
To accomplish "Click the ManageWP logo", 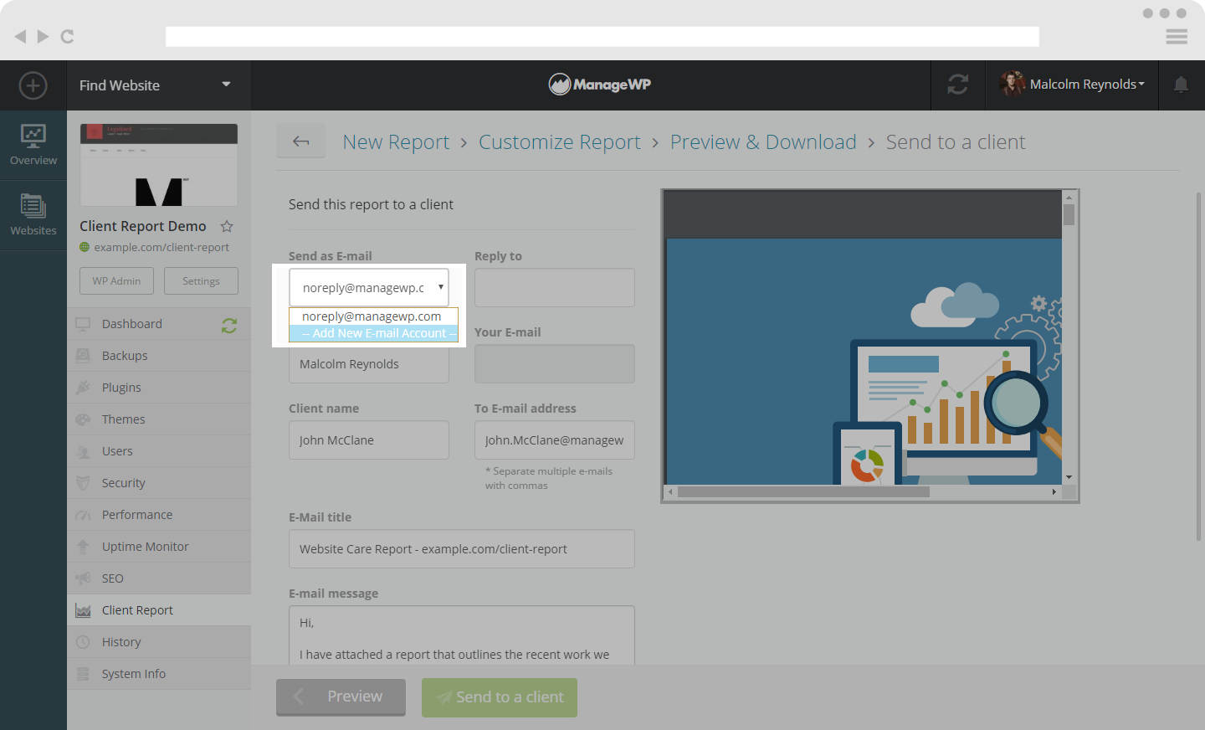I will coord(600,84).
